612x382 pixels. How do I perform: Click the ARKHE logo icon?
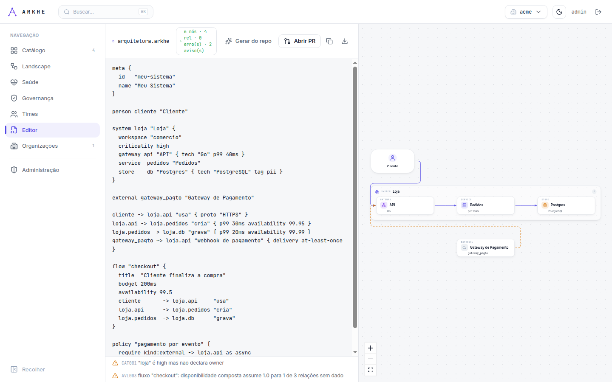tap(12, 12)
